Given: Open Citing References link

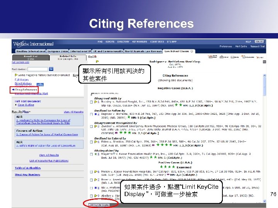Looking at the screenshot, I should (26, 90).
